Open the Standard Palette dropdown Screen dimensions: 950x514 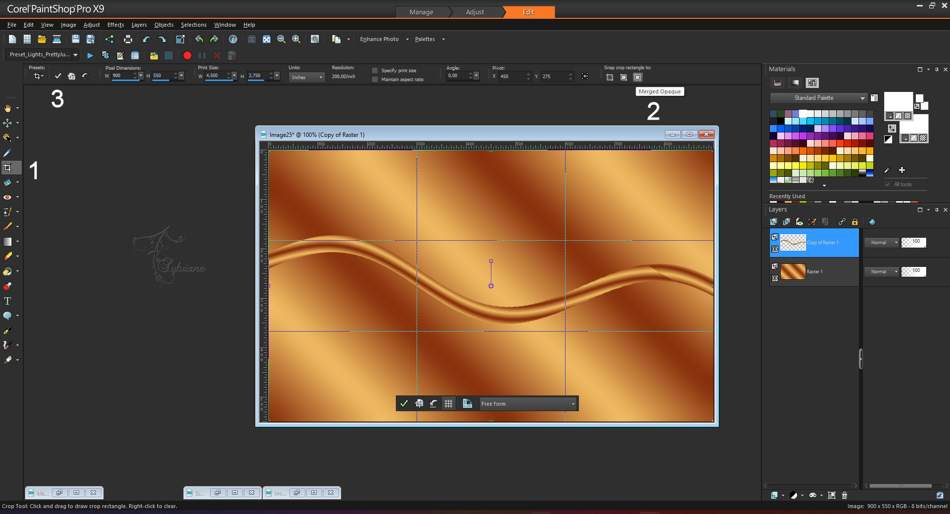(x=818, y=98)
